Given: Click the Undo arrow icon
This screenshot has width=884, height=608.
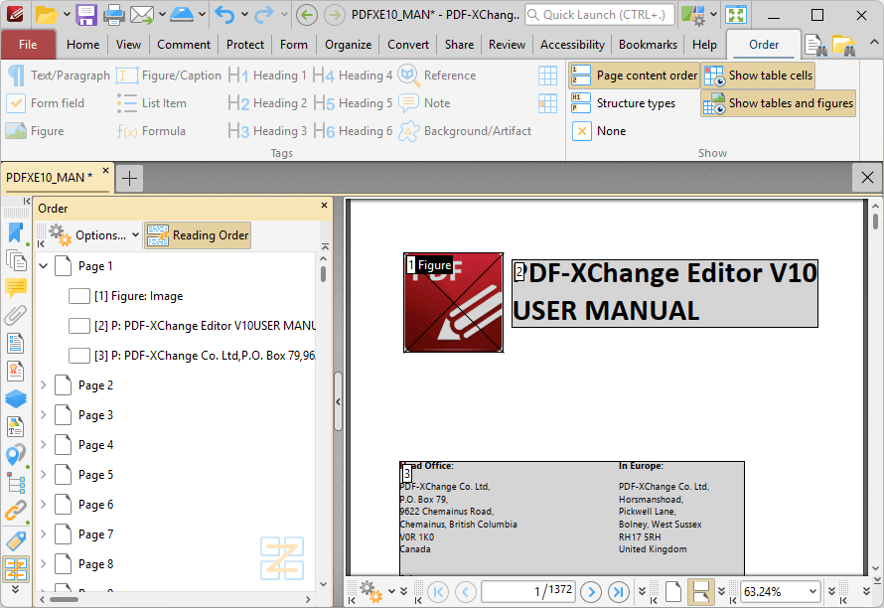Looking at the screenshot, I should click(x=225, y=15).
